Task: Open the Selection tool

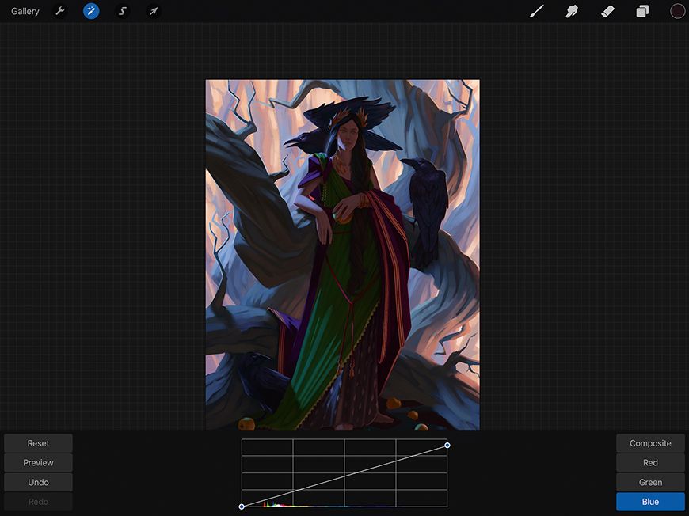Action: pyautogui.click(x=122, y=11)
